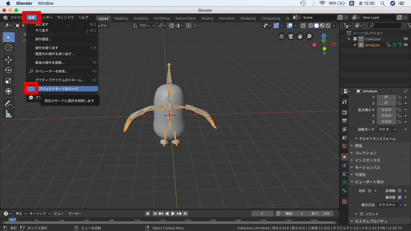Open the Armature data properties tab

click(345, 182)
